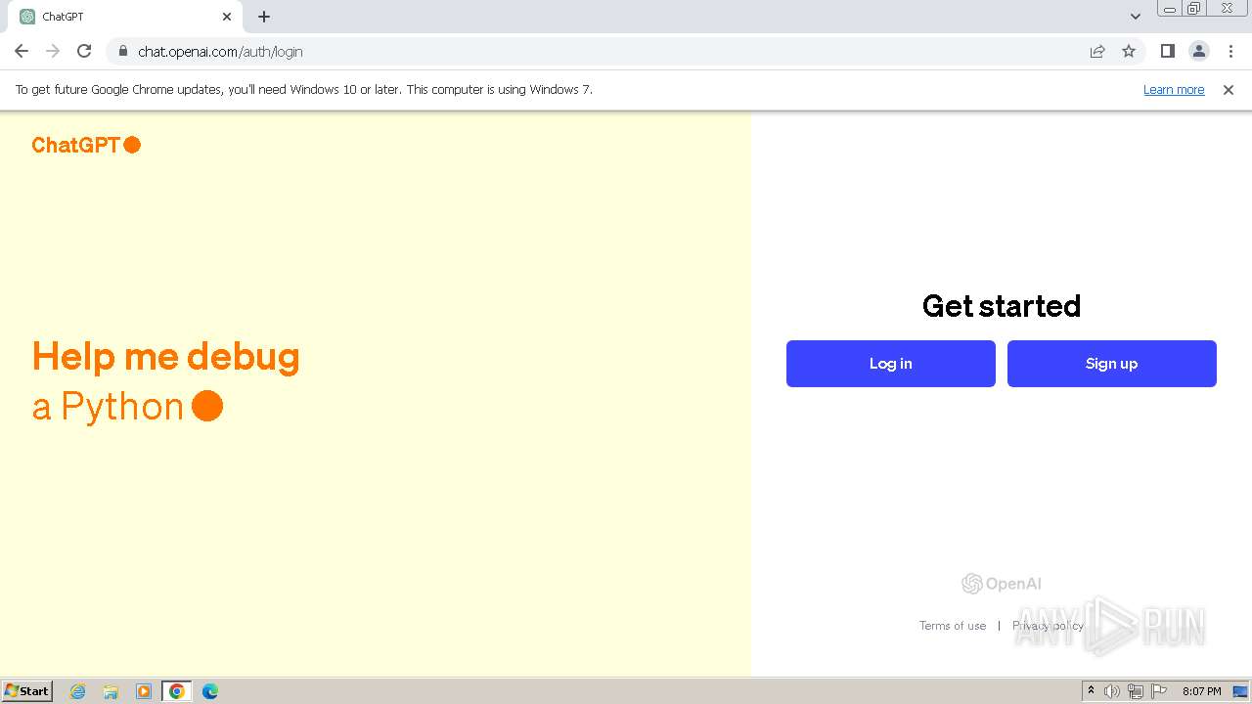The image size is (1252, 704).
Task: Open the Learn more link
Action: pyautogui.click(x=1174, y=90)
